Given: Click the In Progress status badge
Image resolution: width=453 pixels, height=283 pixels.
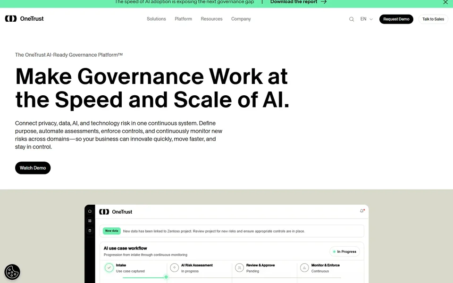Looking at the screenshot, I should coord(344,251).
